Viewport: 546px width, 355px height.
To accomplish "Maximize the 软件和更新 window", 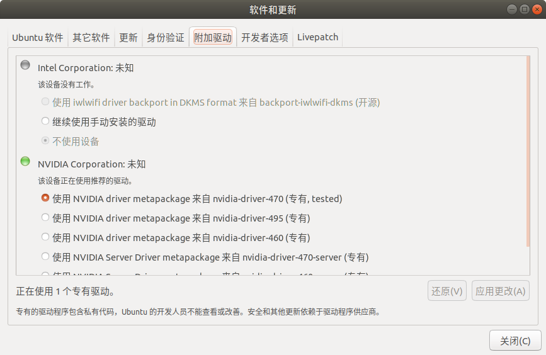I will [524, 9].
